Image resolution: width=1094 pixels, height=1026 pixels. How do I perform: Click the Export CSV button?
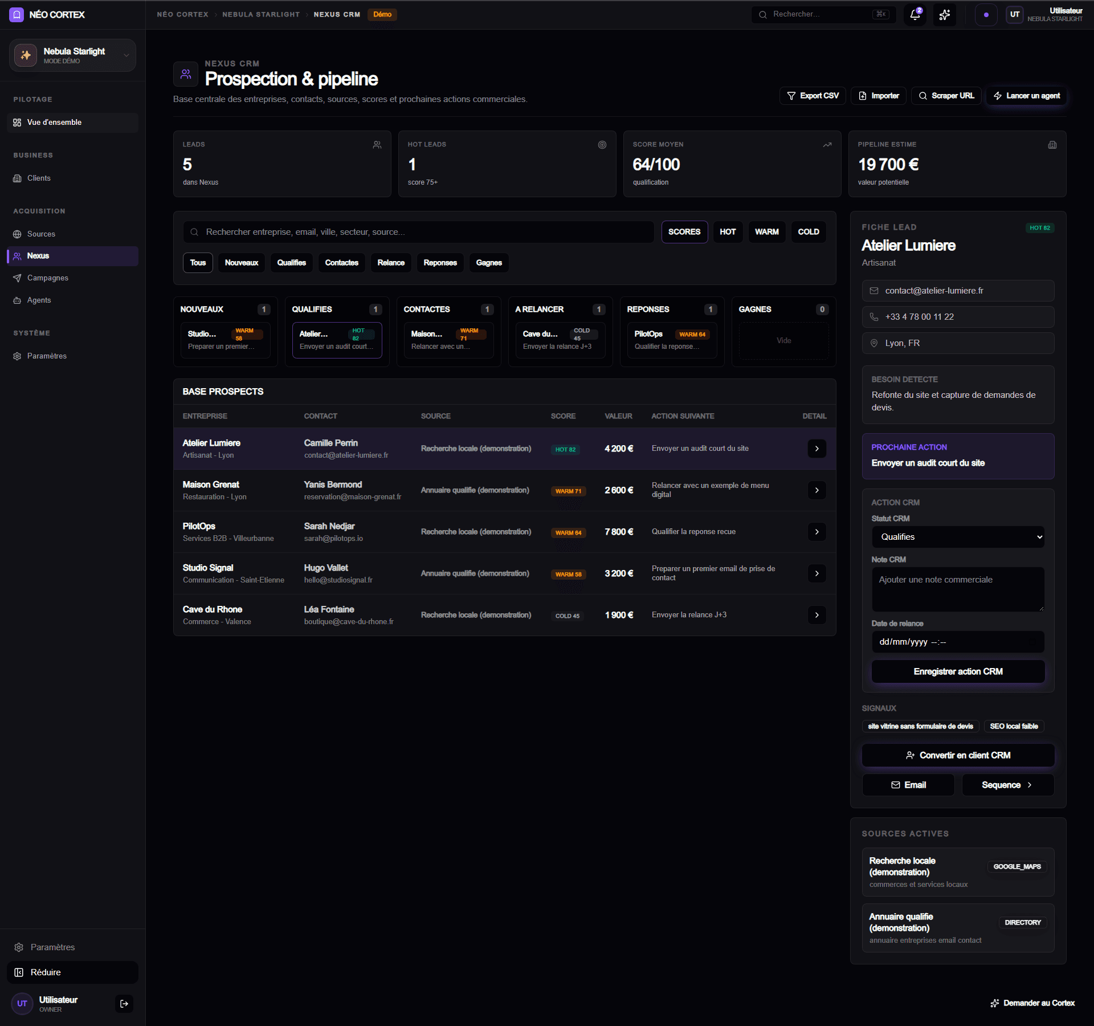[x=813, y=96]
